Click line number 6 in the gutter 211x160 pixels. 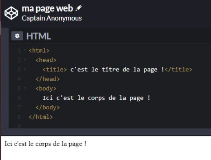tap(19, 98)
